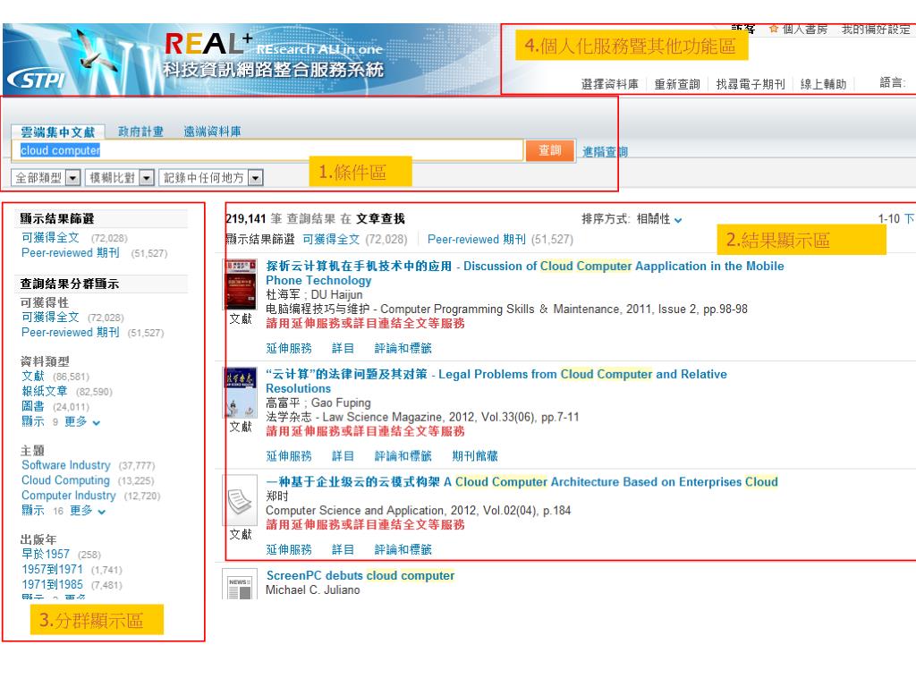Select Cloud Computing subject

[x=65, y=480]
